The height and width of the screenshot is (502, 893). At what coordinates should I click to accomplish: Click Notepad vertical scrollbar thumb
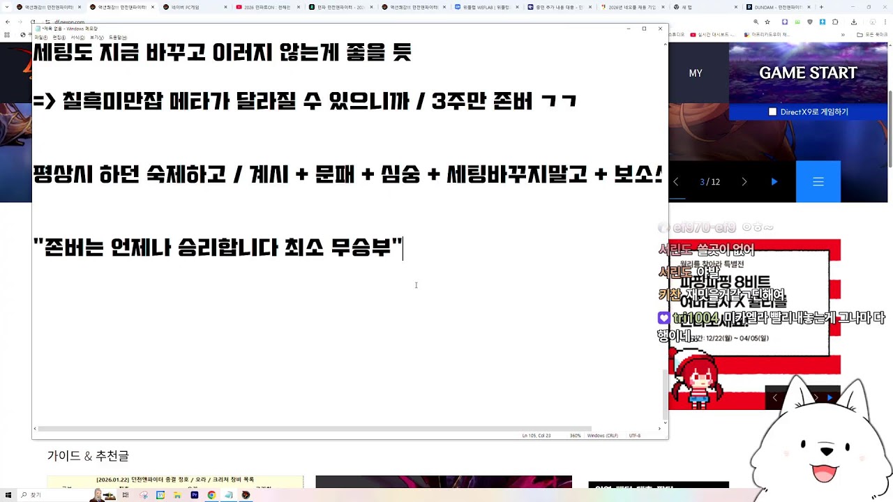pyautogui.click(x=665, y=394)
